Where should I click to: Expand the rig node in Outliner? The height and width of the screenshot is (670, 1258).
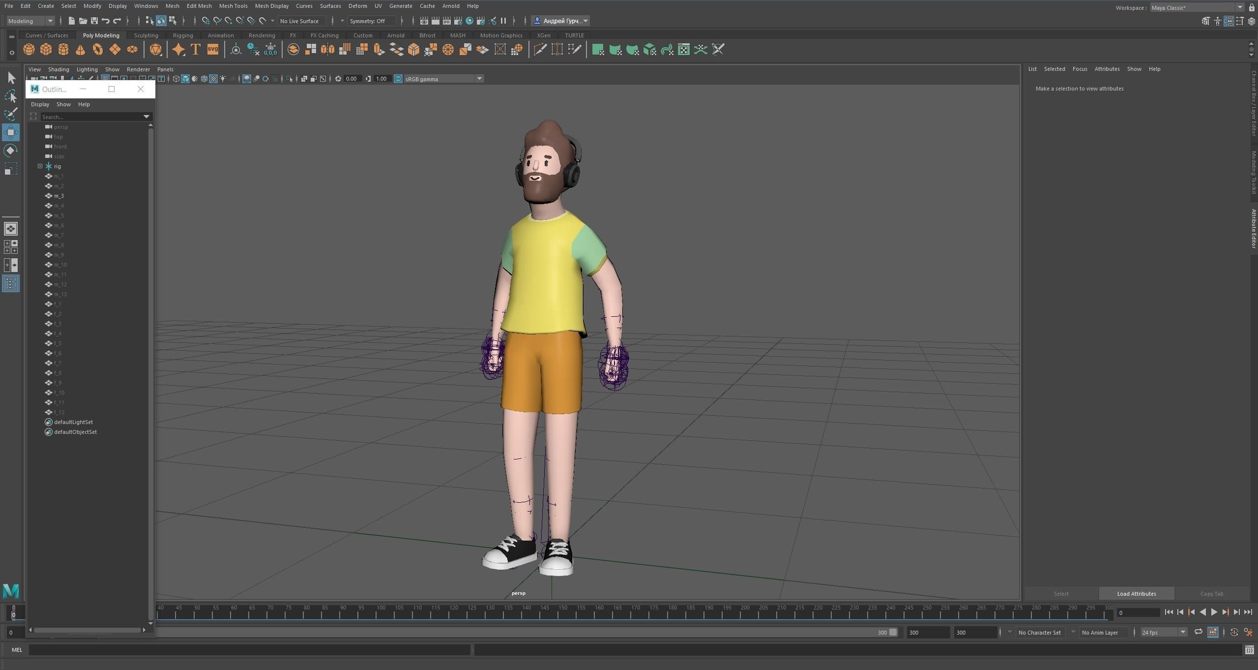pos(40,166)
